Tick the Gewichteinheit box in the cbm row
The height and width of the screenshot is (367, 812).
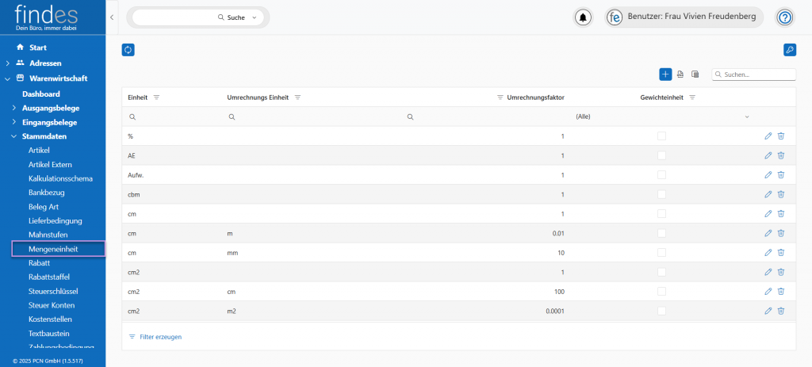pyautogui.click(x=661, y=194)
